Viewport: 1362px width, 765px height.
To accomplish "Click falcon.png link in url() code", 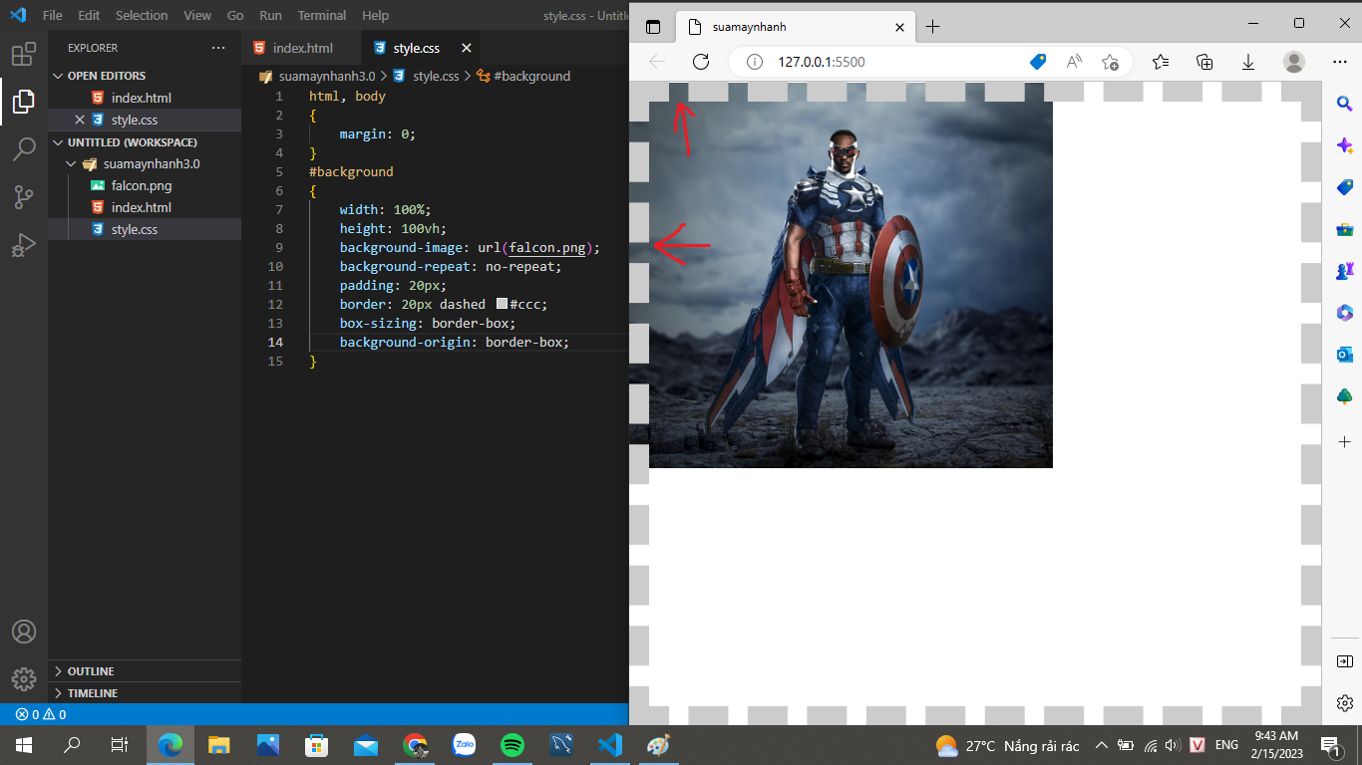I will 547,247.
